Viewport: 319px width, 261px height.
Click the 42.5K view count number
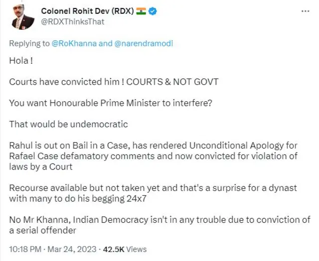pyautogui.click(x=114, y=249)
